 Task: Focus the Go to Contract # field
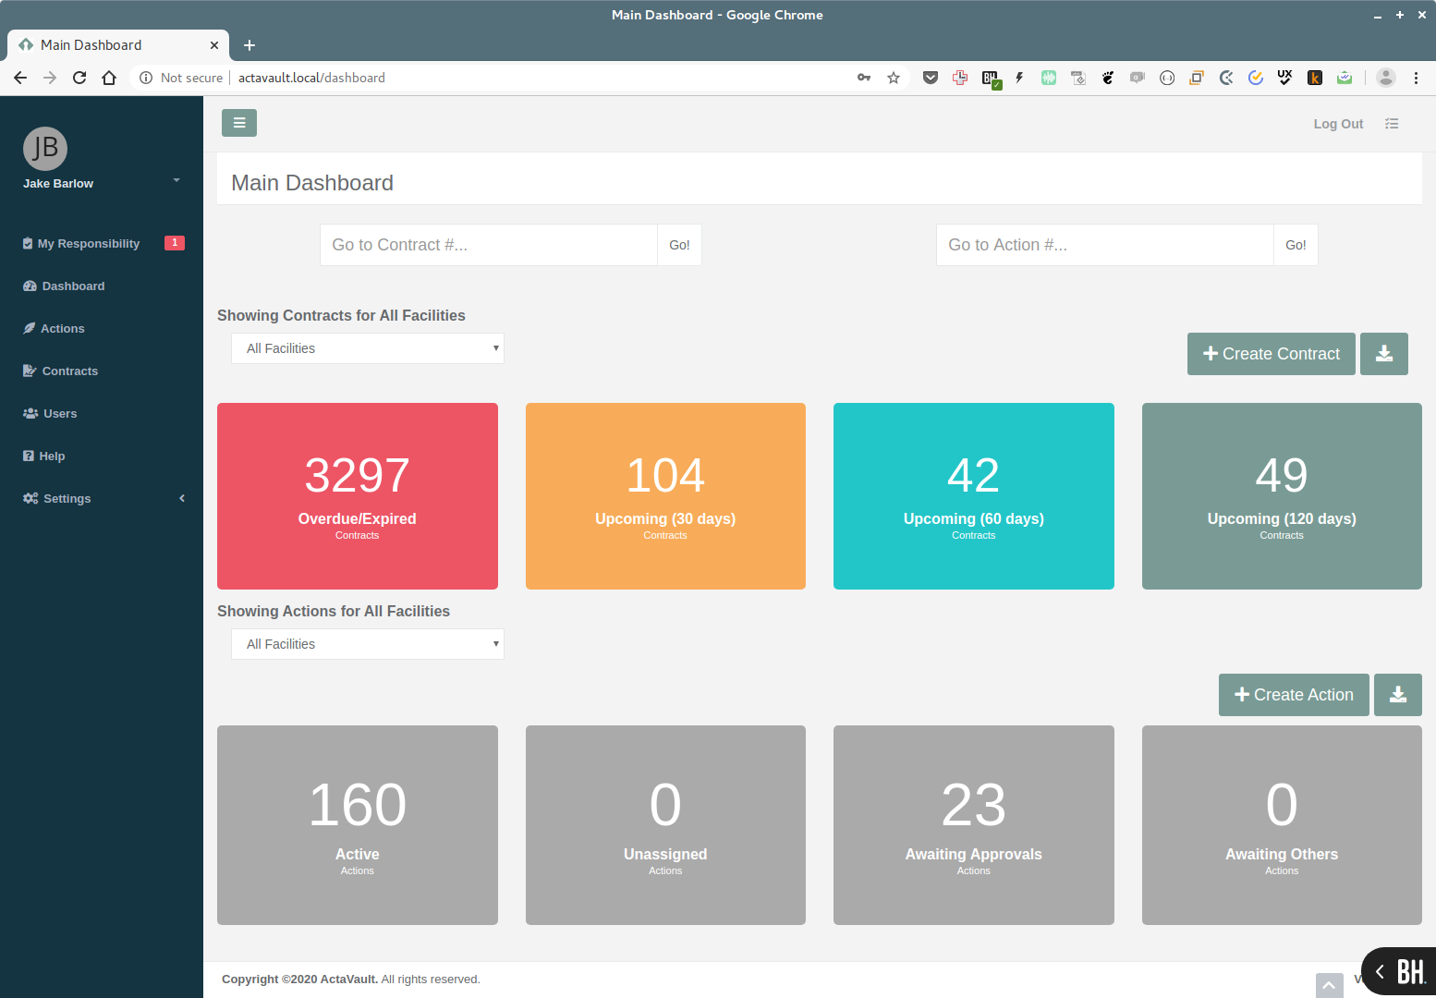tap(489, 245)
